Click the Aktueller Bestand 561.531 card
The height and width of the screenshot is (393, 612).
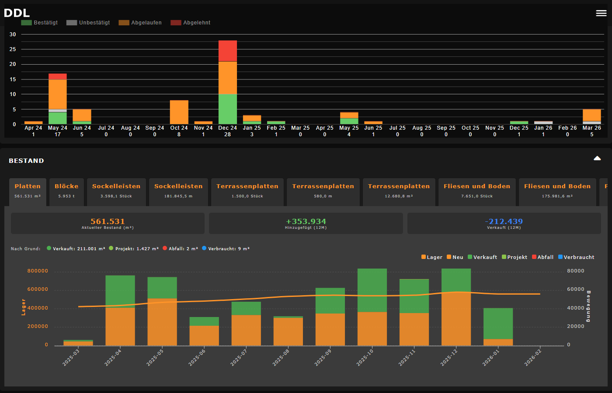coord(106,223)
